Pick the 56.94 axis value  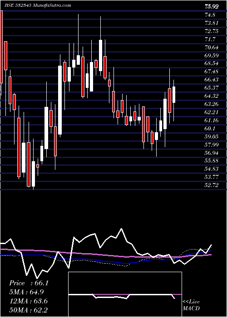(x=212, y=153)
